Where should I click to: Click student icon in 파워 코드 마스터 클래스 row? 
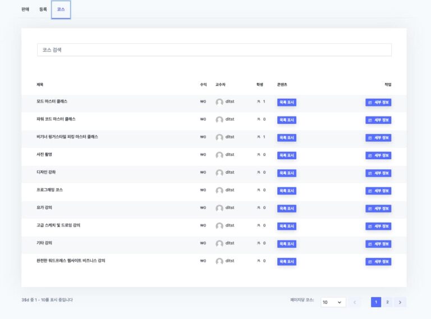point(259,119)
